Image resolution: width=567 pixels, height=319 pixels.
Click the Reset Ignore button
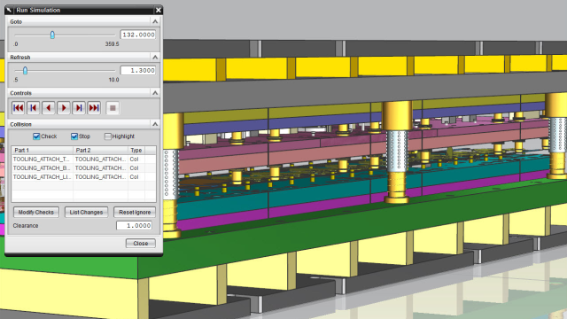(135, 213)
